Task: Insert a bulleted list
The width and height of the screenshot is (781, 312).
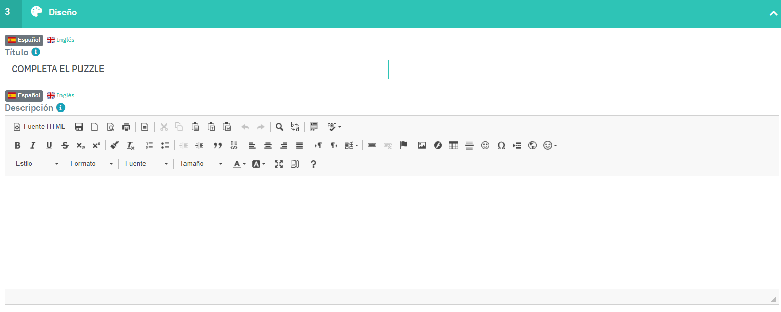Action: click(165, 145)
